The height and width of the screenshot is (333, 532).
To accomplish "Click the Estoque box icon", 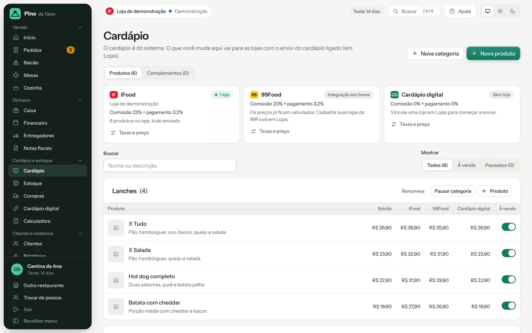I will (x=16, y=183).
